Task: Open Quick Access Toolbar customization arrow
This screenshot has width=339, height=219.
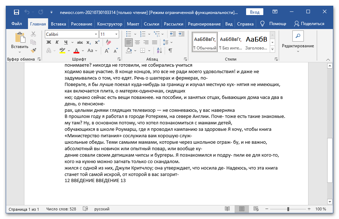Action: coord(51,12)
